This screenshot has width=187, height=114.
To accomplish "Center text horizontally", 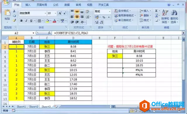I will 77,17.
